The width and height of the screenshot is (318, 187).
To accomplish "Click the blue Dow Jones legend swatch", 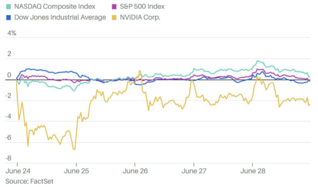I will point(9,17).
